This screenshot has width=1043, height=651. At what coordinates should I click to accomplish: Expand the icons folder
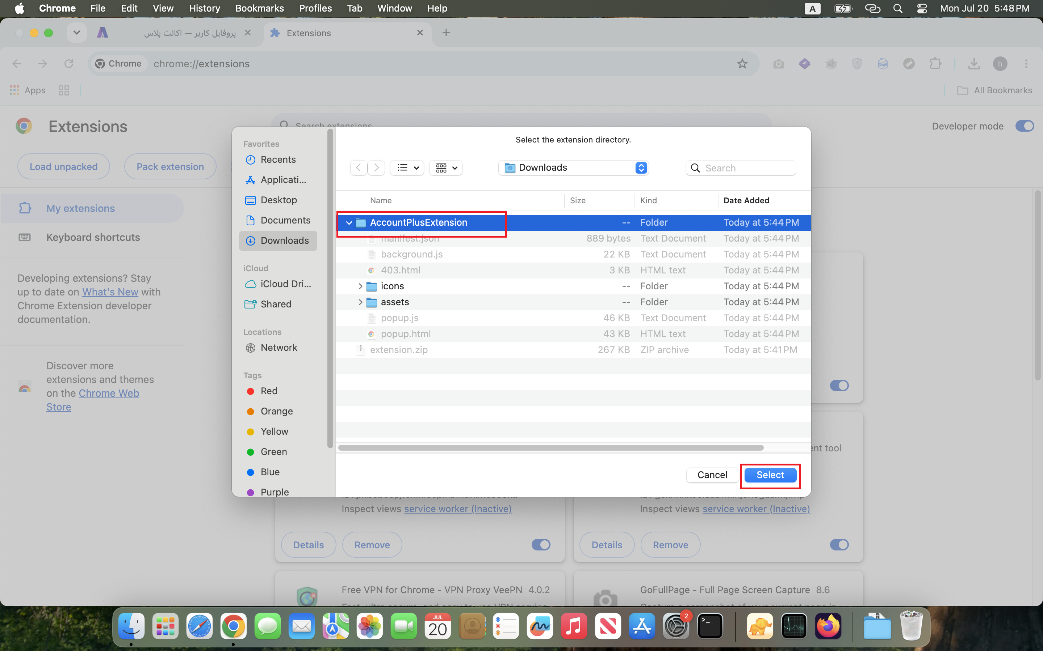pos(360,286)
